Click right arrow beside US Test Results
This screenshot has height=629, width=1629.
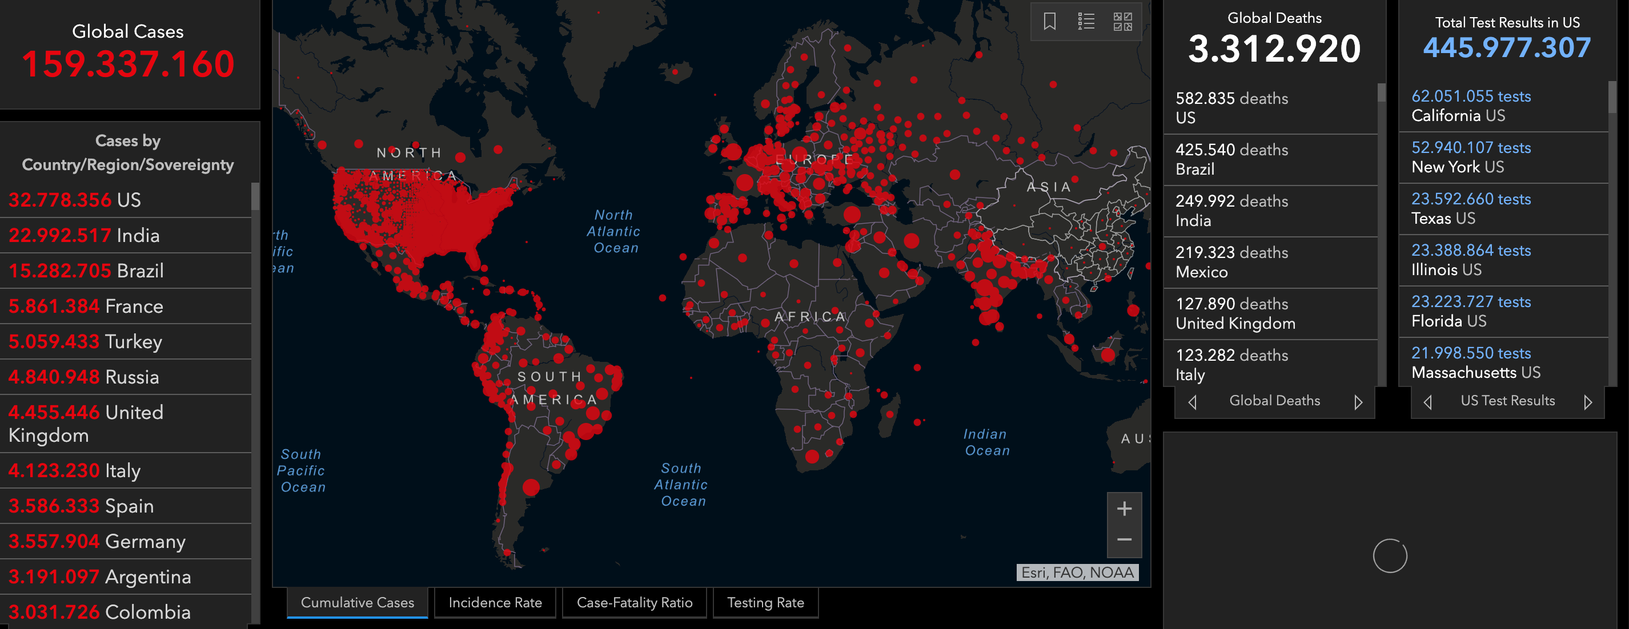[x=1587, y=402]
